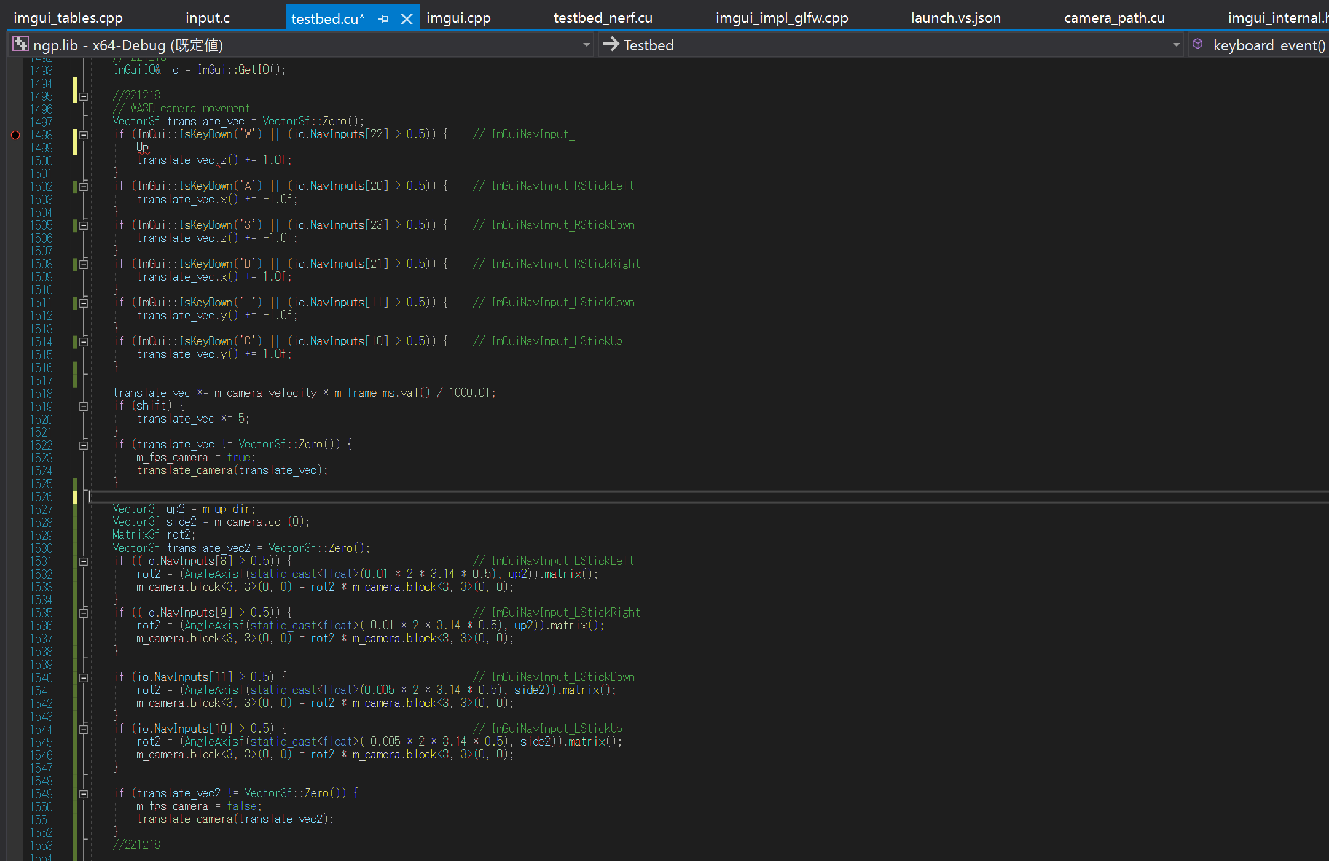Close the testbed.cu tab
This screenshot has height=861, width=1329.
point(406,19)
